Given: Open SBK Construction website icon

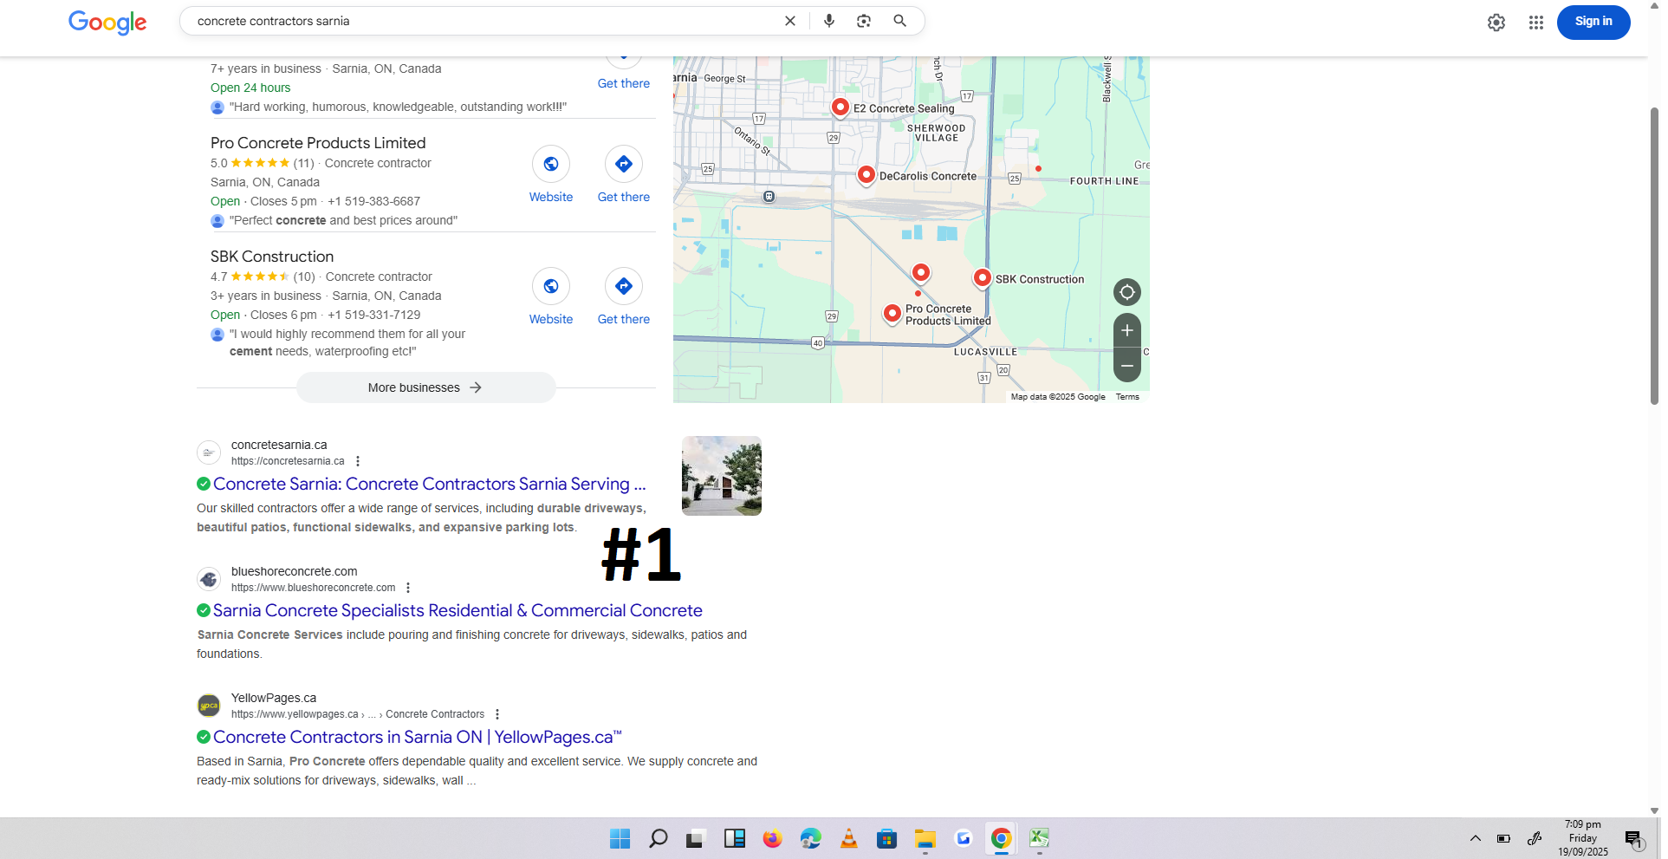Looking at the screenshot, I should 551,286.
